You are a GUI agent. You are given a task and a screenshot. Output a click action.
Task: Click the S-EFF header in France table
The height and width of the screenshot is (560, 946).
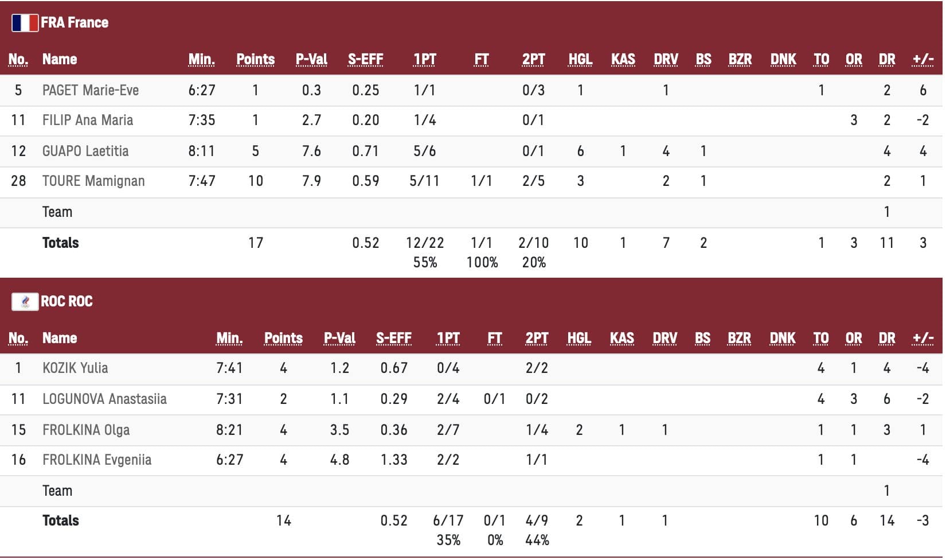[x=365, y=59]
